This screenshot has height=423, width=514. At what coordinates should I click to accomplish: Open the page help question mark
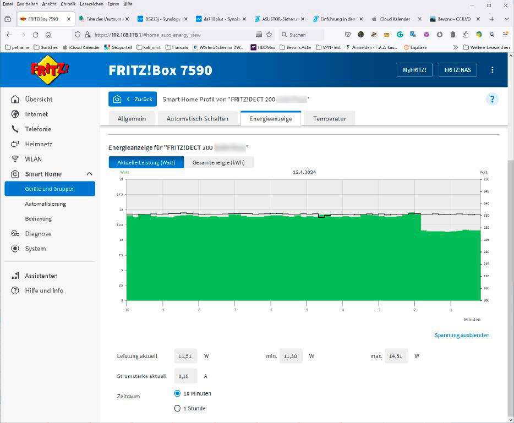click(492, 99)
